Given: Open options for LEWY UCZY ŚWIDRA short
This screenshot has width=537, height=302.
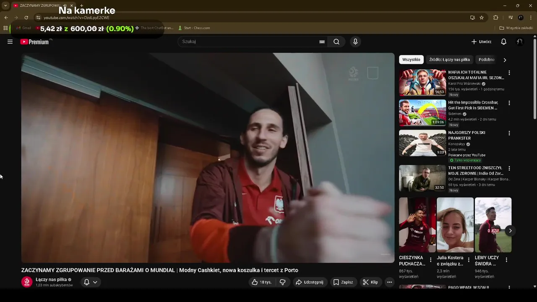Looking at the screenshot, I should (x=506, y=260).
